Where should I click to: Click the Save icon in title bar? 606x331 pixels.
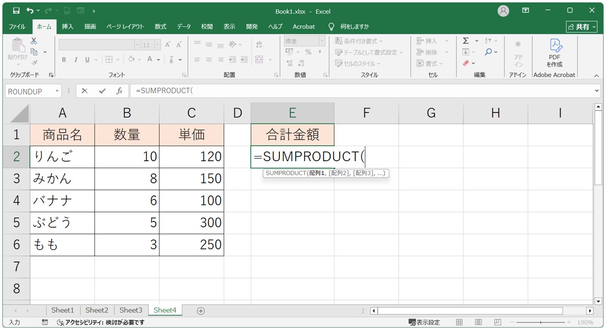pos(16,11)
